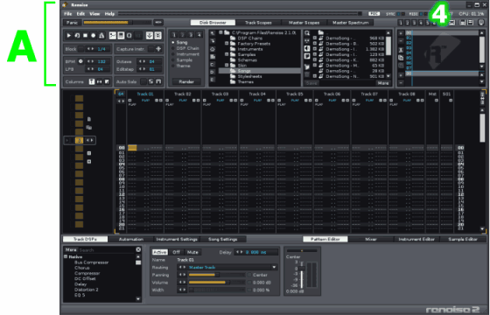Click the Track 01 column header
Screen dimensions: 490x315
tap(145, 94)
